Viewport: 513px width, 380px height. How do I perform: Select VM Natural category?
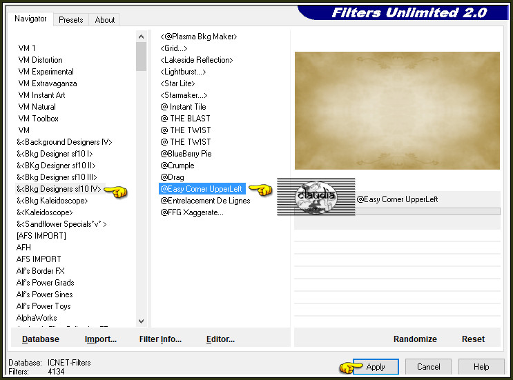37,107
